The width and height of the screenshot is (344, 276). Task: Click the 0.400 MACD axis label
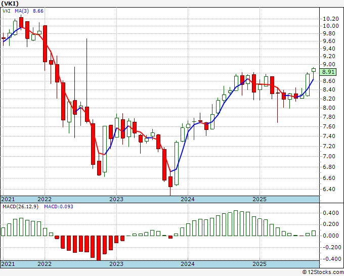click(331, 213)
